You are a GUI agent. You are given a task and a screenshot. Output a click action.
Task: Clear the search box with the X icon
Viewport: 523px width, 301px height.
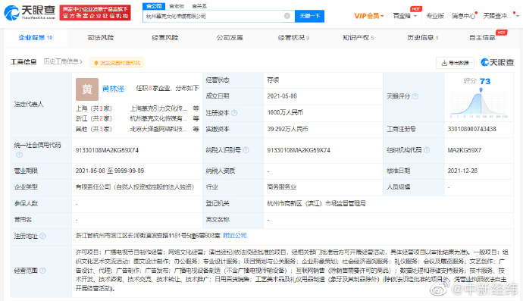click(x=287, y=16)
